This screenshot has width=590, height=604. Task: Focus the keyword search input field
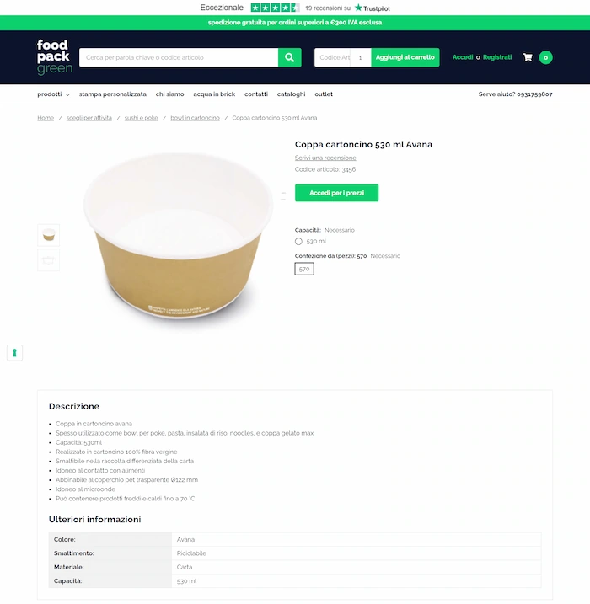(179, 57)
